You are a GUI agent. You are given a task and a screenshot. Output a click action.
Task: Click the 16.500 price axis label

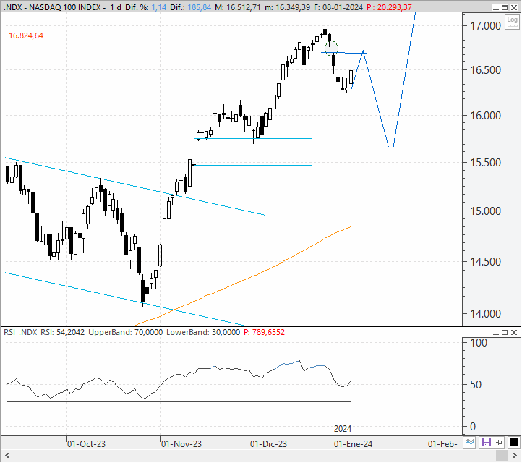click(x=485, y=70)
